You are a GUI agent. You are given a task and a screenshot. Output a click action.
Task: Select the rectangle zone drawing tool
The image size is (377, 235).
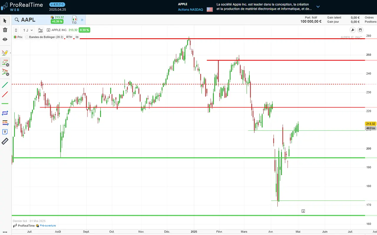5,113
